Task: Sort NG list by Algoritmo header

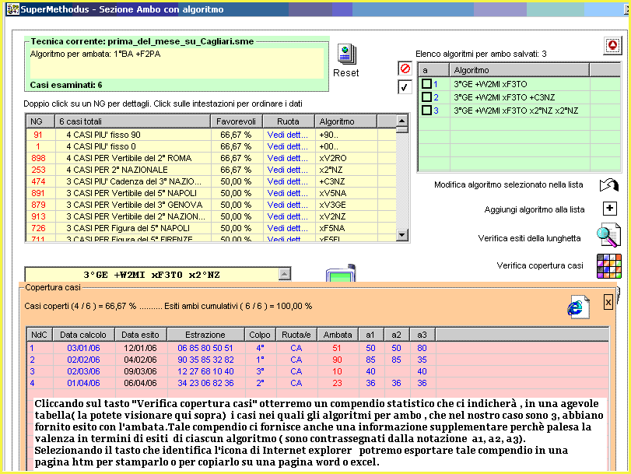Action: click(x=345, y=121)
